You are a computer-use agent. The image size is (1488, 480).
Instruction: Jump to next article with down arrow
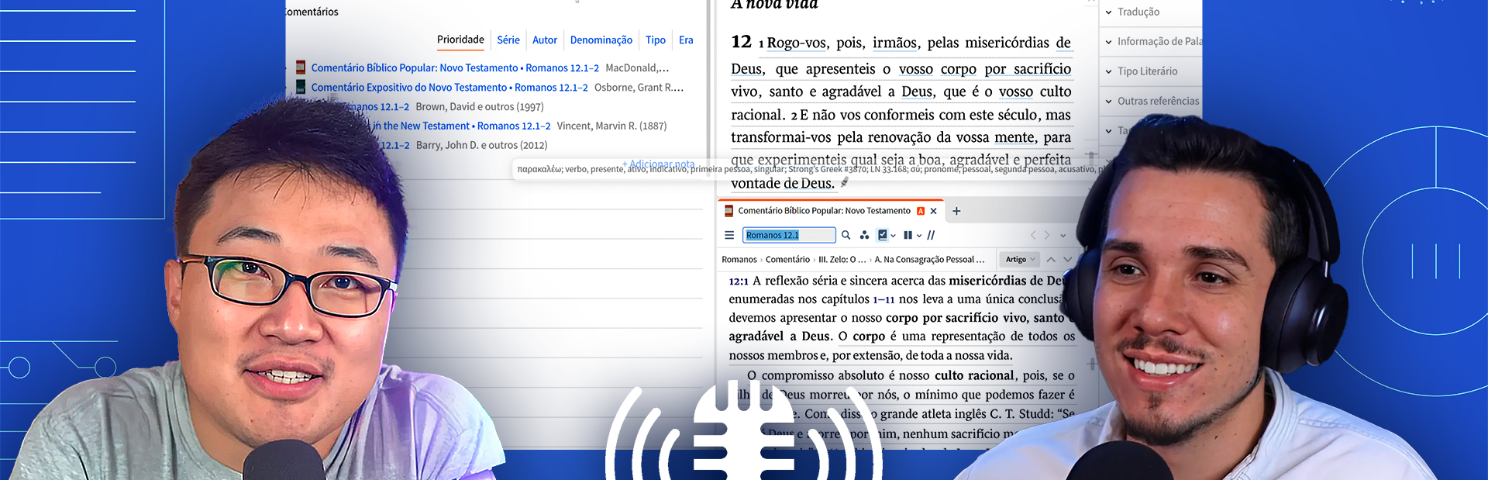tap(1068, 259)
